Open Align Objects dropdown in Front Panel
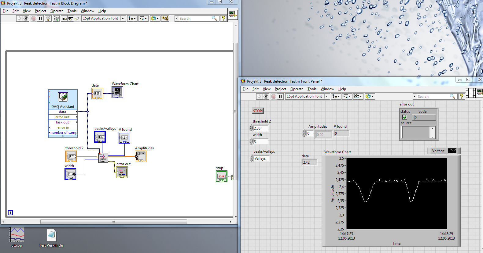Screen dimensions: 483x253 pos(336,96)
